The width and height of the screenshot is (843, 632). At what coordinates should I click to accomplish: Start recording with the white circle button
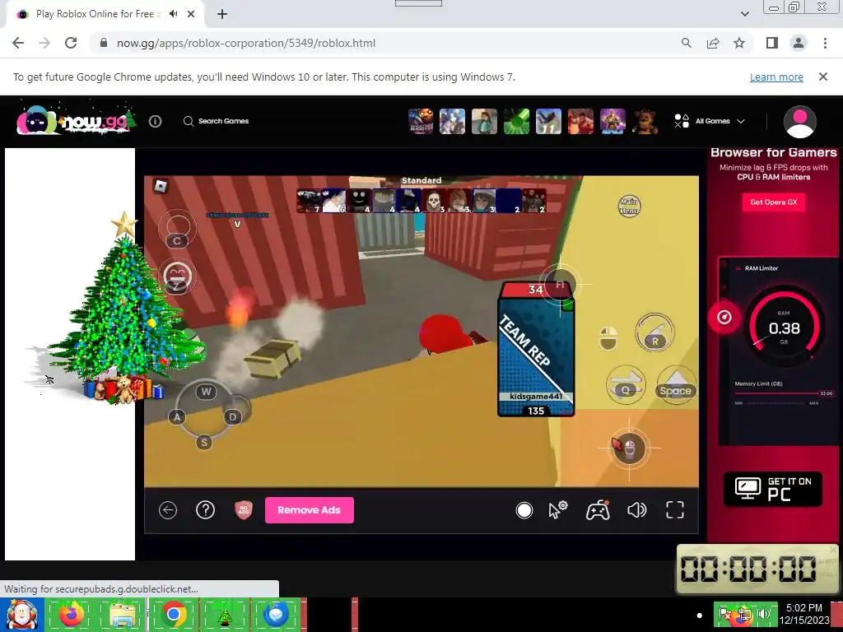[524, 510]
